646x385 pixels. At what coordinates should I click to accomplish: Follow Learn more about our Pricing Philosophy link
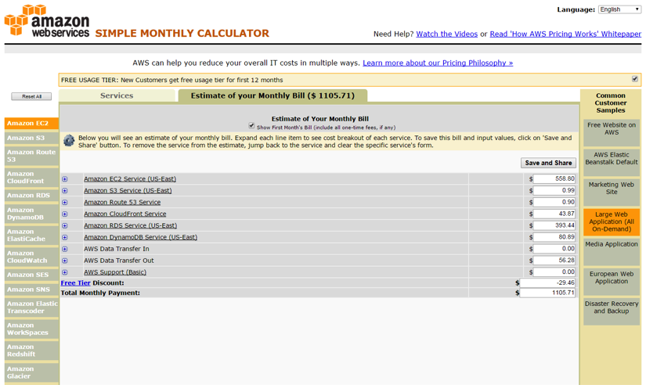coord(438,63)
